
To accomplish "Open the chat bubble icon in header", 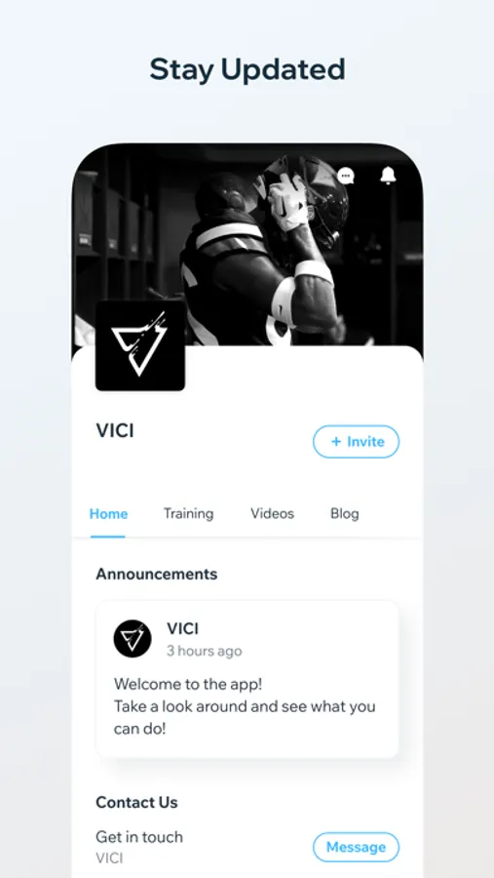I will point(346,176).
